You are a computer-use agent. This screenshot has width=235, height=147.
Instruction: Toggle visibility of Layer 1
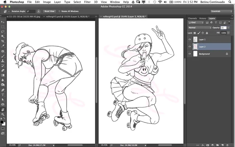(x=190, y=39)
